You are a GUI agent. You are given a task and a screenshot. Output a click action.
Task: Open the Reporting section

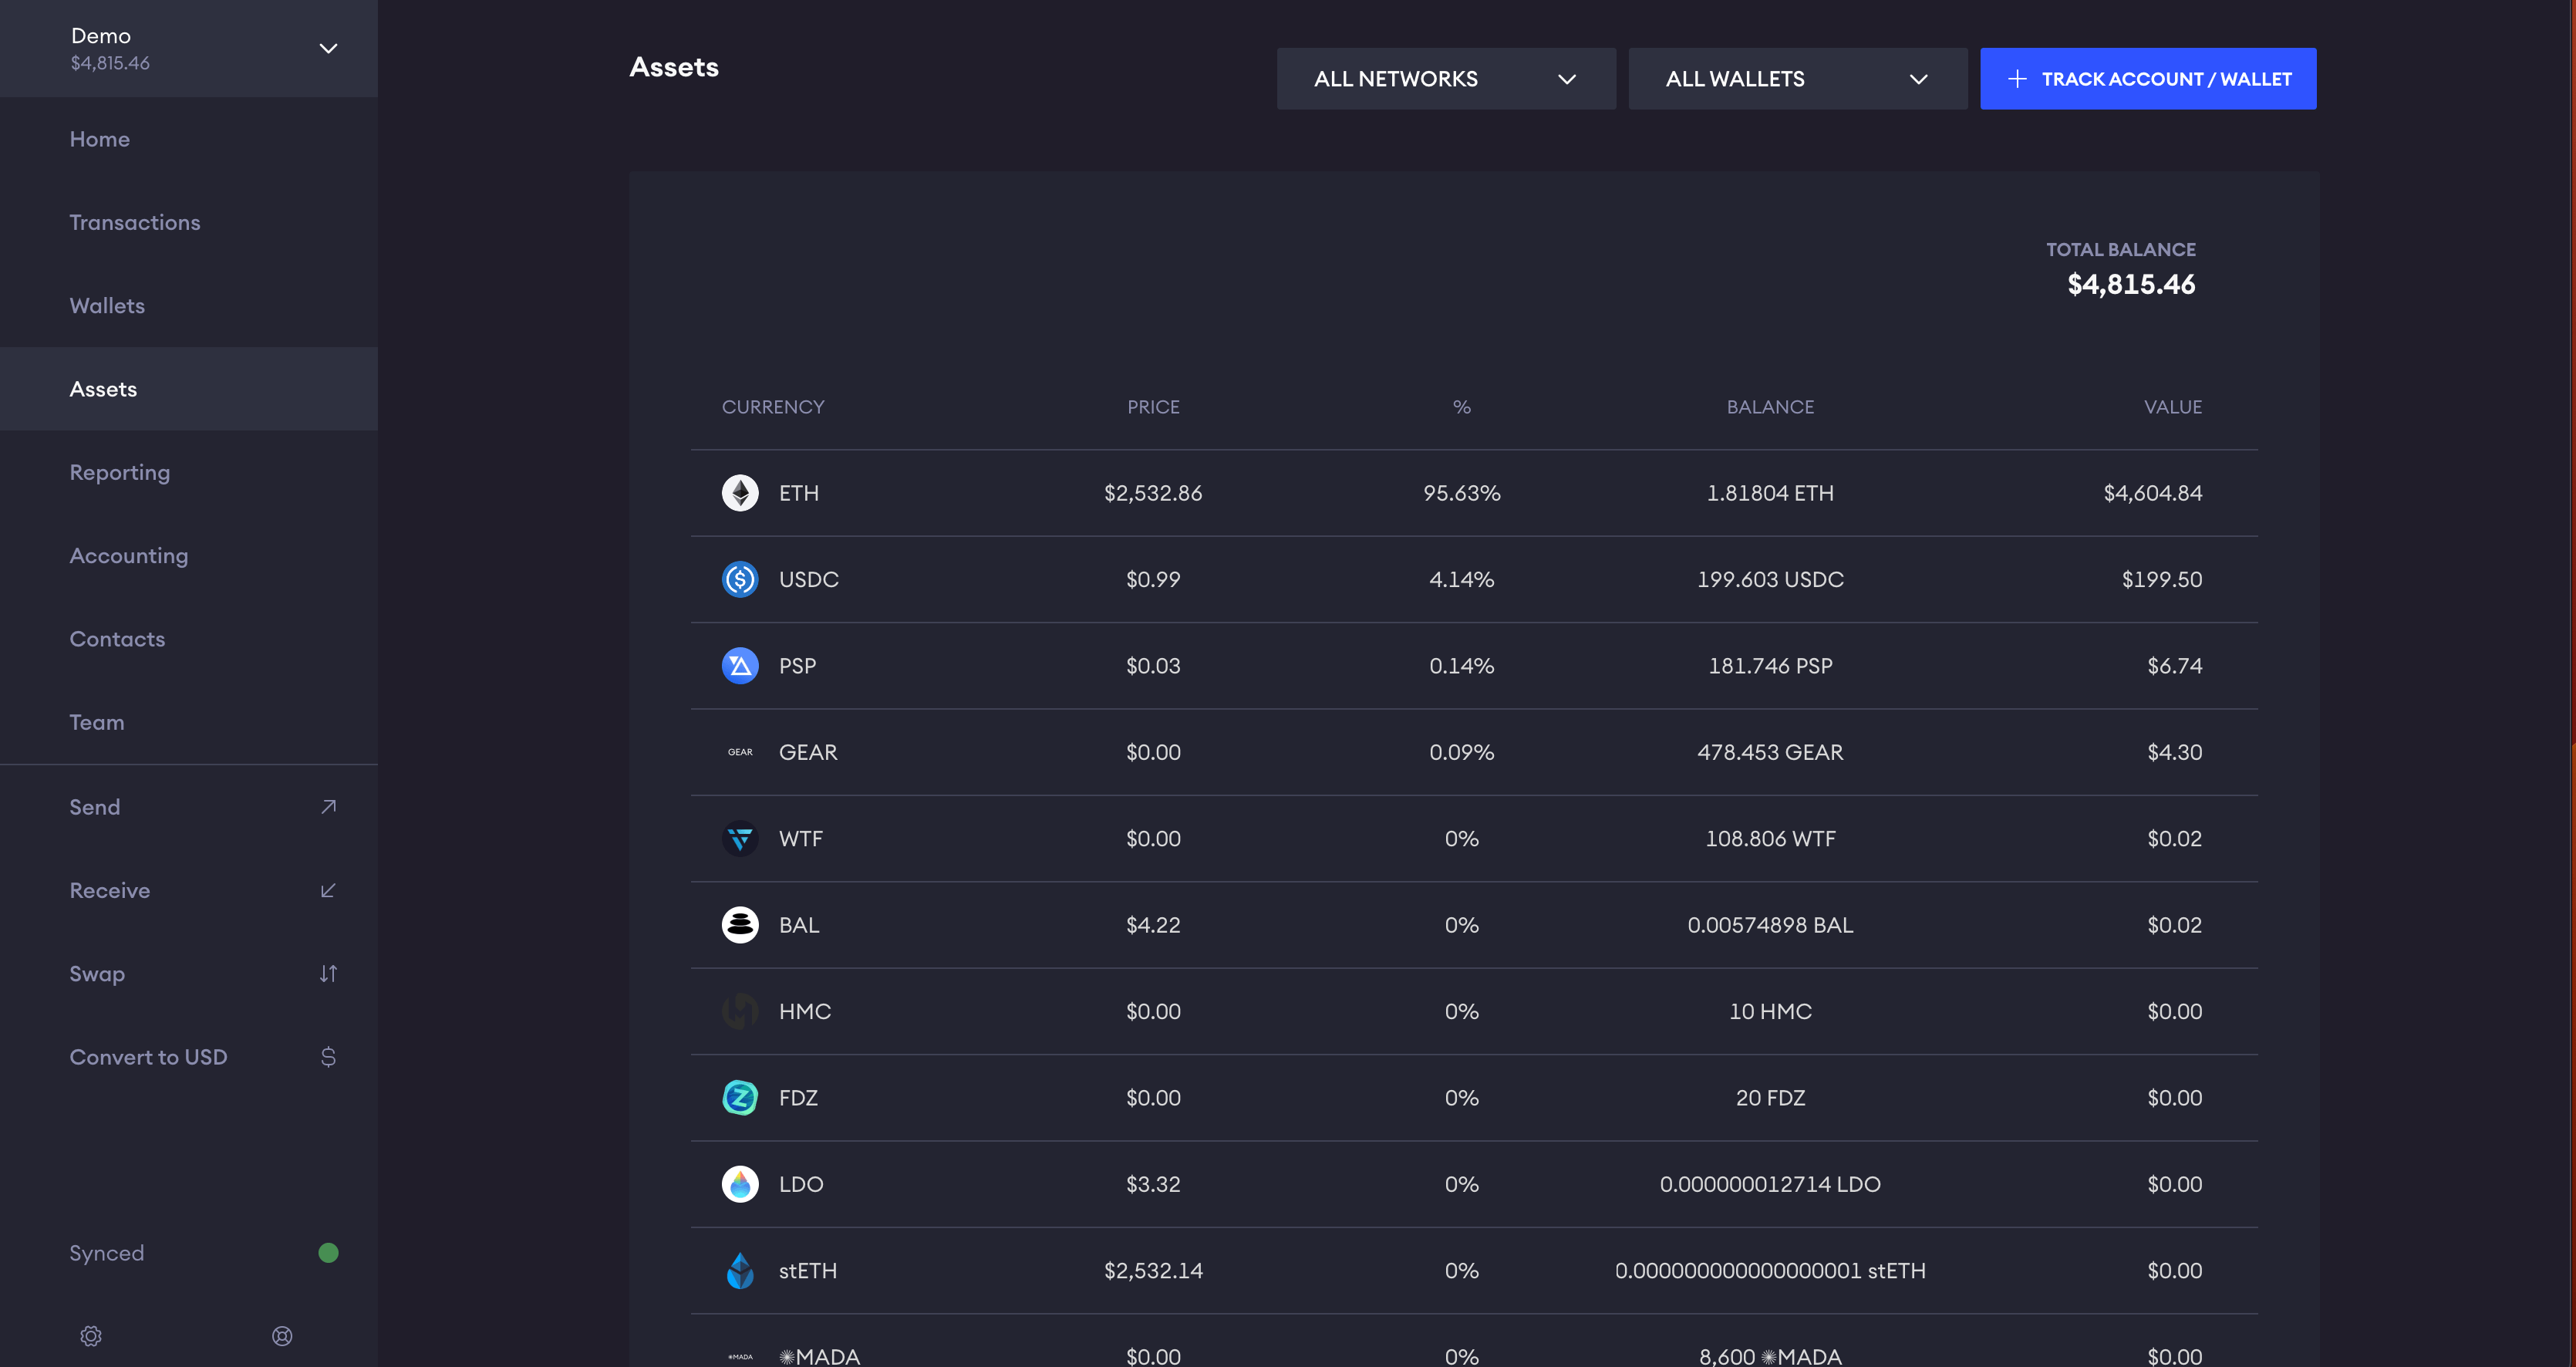[120, 473]
